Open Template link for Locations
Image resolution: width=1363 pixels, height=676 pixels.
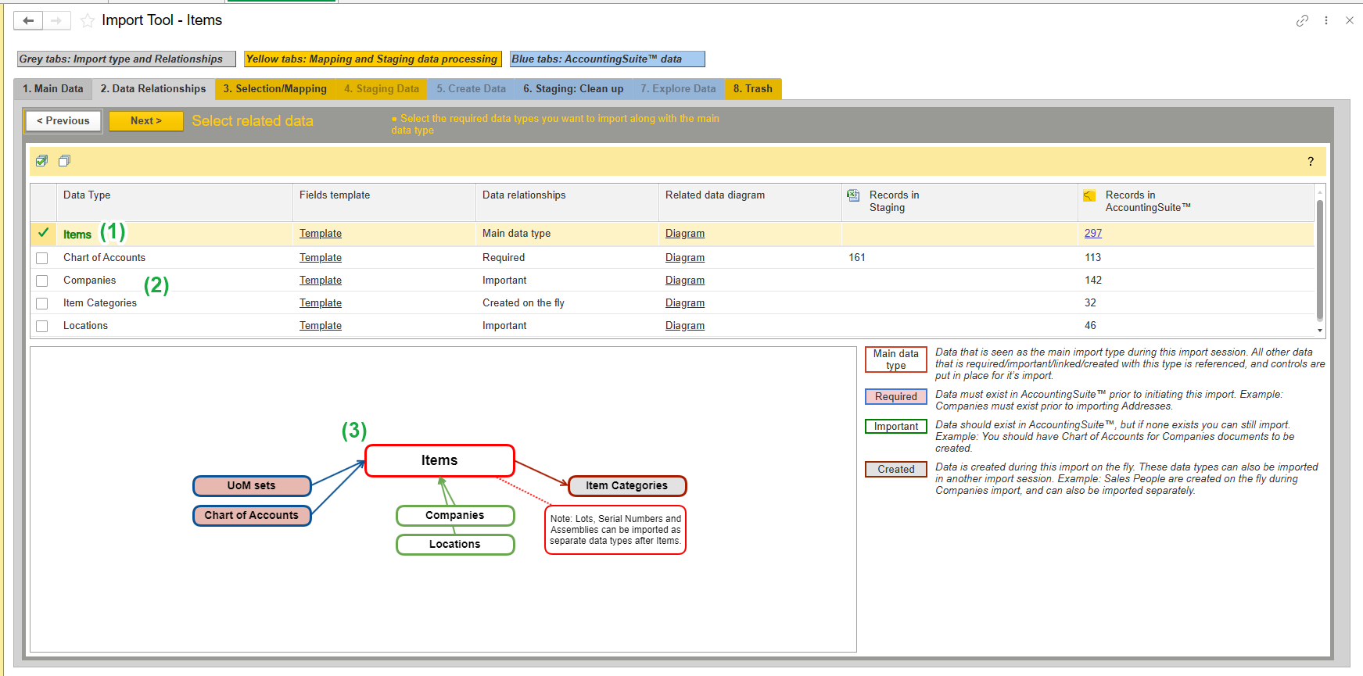pyautogui.click(x=321, y=326)
